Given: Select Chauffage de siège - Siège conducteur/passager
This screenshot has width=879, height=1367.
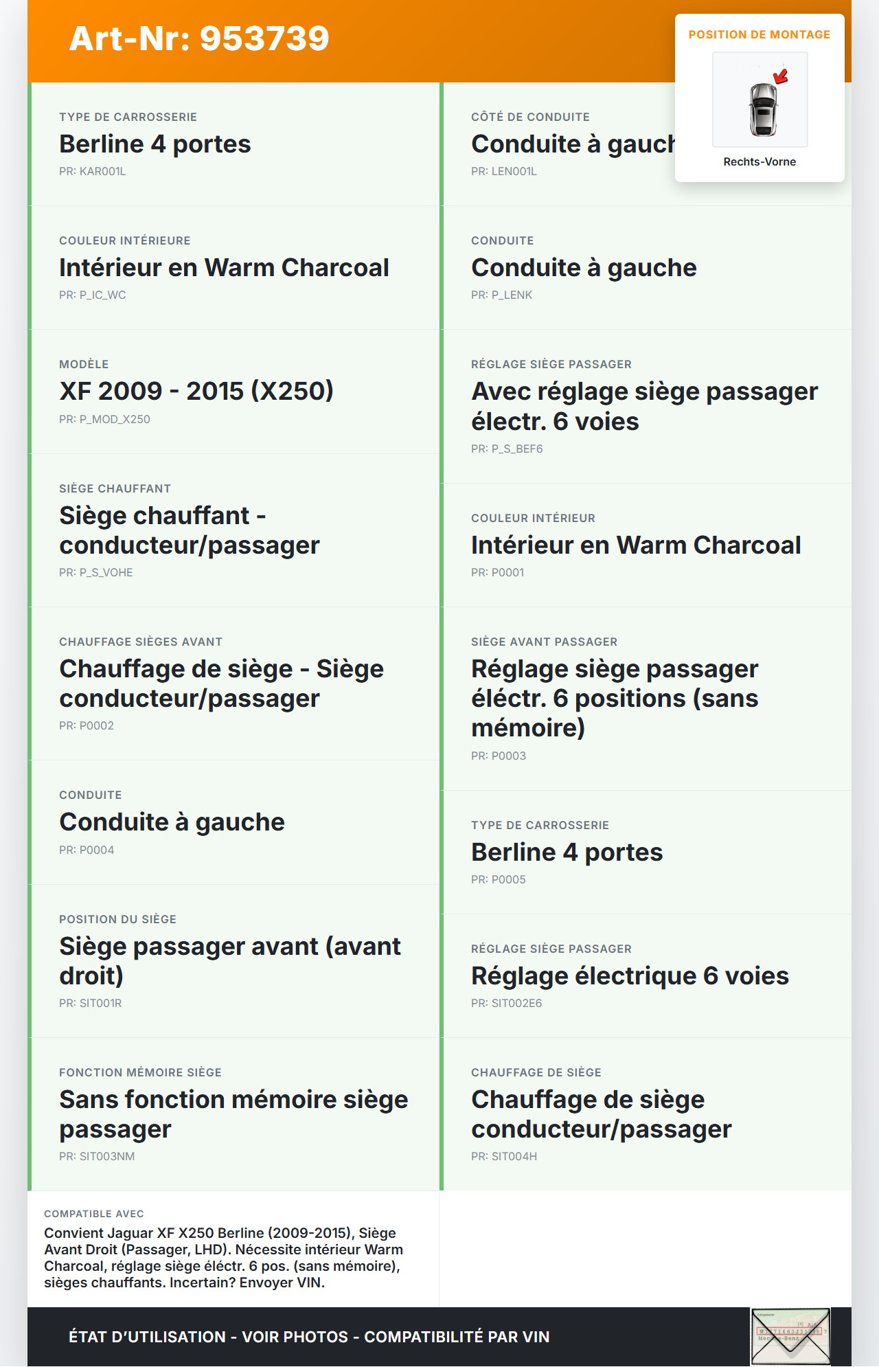Looking at the screenshot, I should pos(221,683).
